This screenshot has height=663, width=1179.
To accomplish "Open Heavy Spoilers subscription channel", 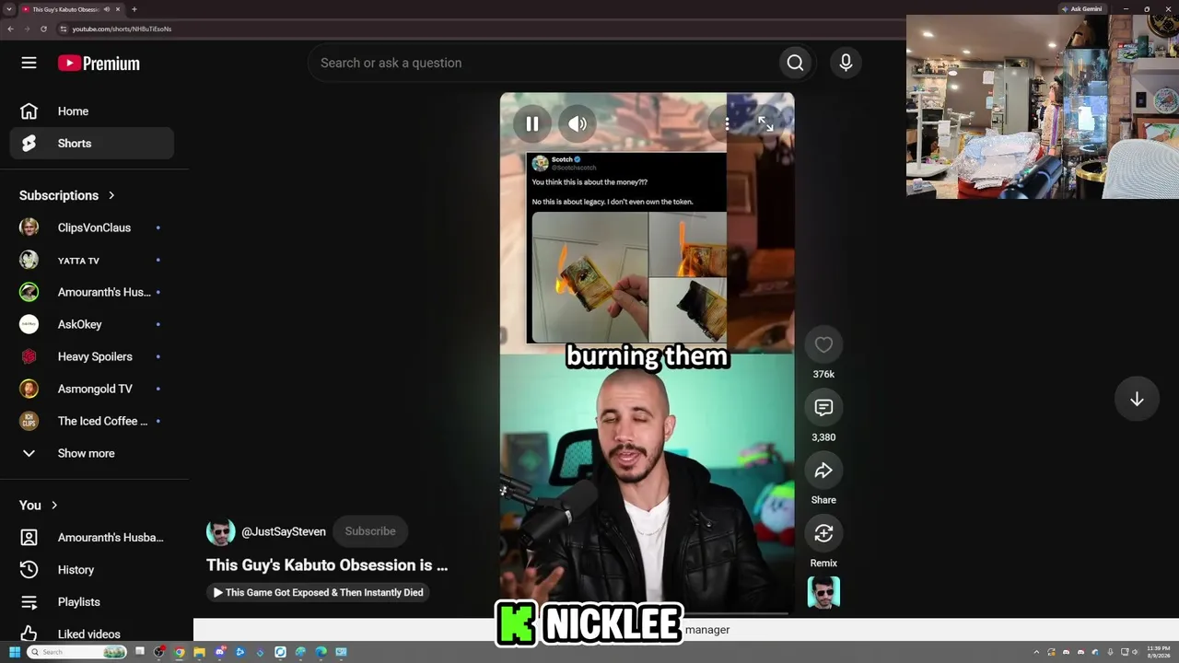I will (x=92, y=356).
